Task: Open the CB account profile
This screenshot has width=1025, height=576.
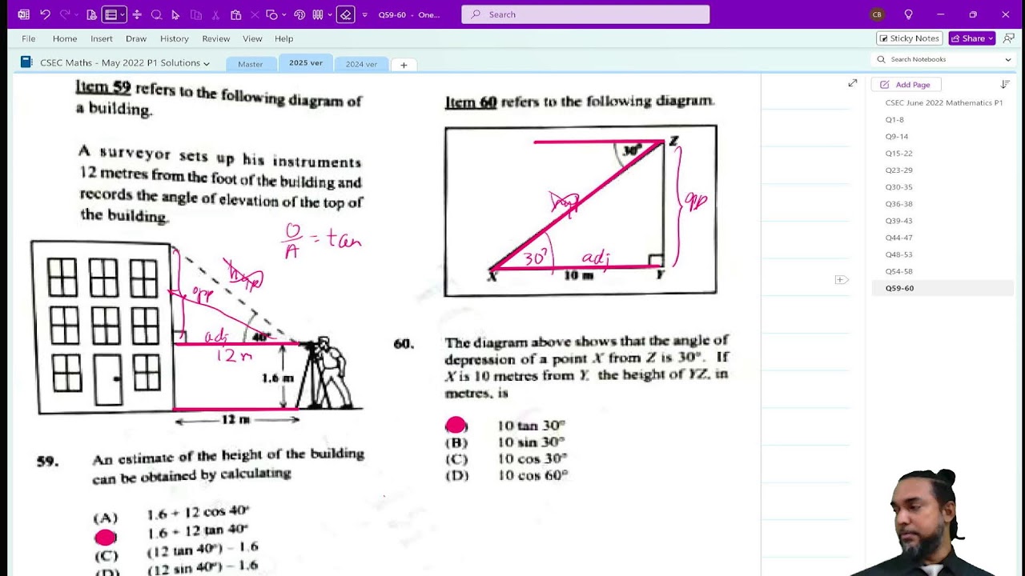Action: (877, 14)
